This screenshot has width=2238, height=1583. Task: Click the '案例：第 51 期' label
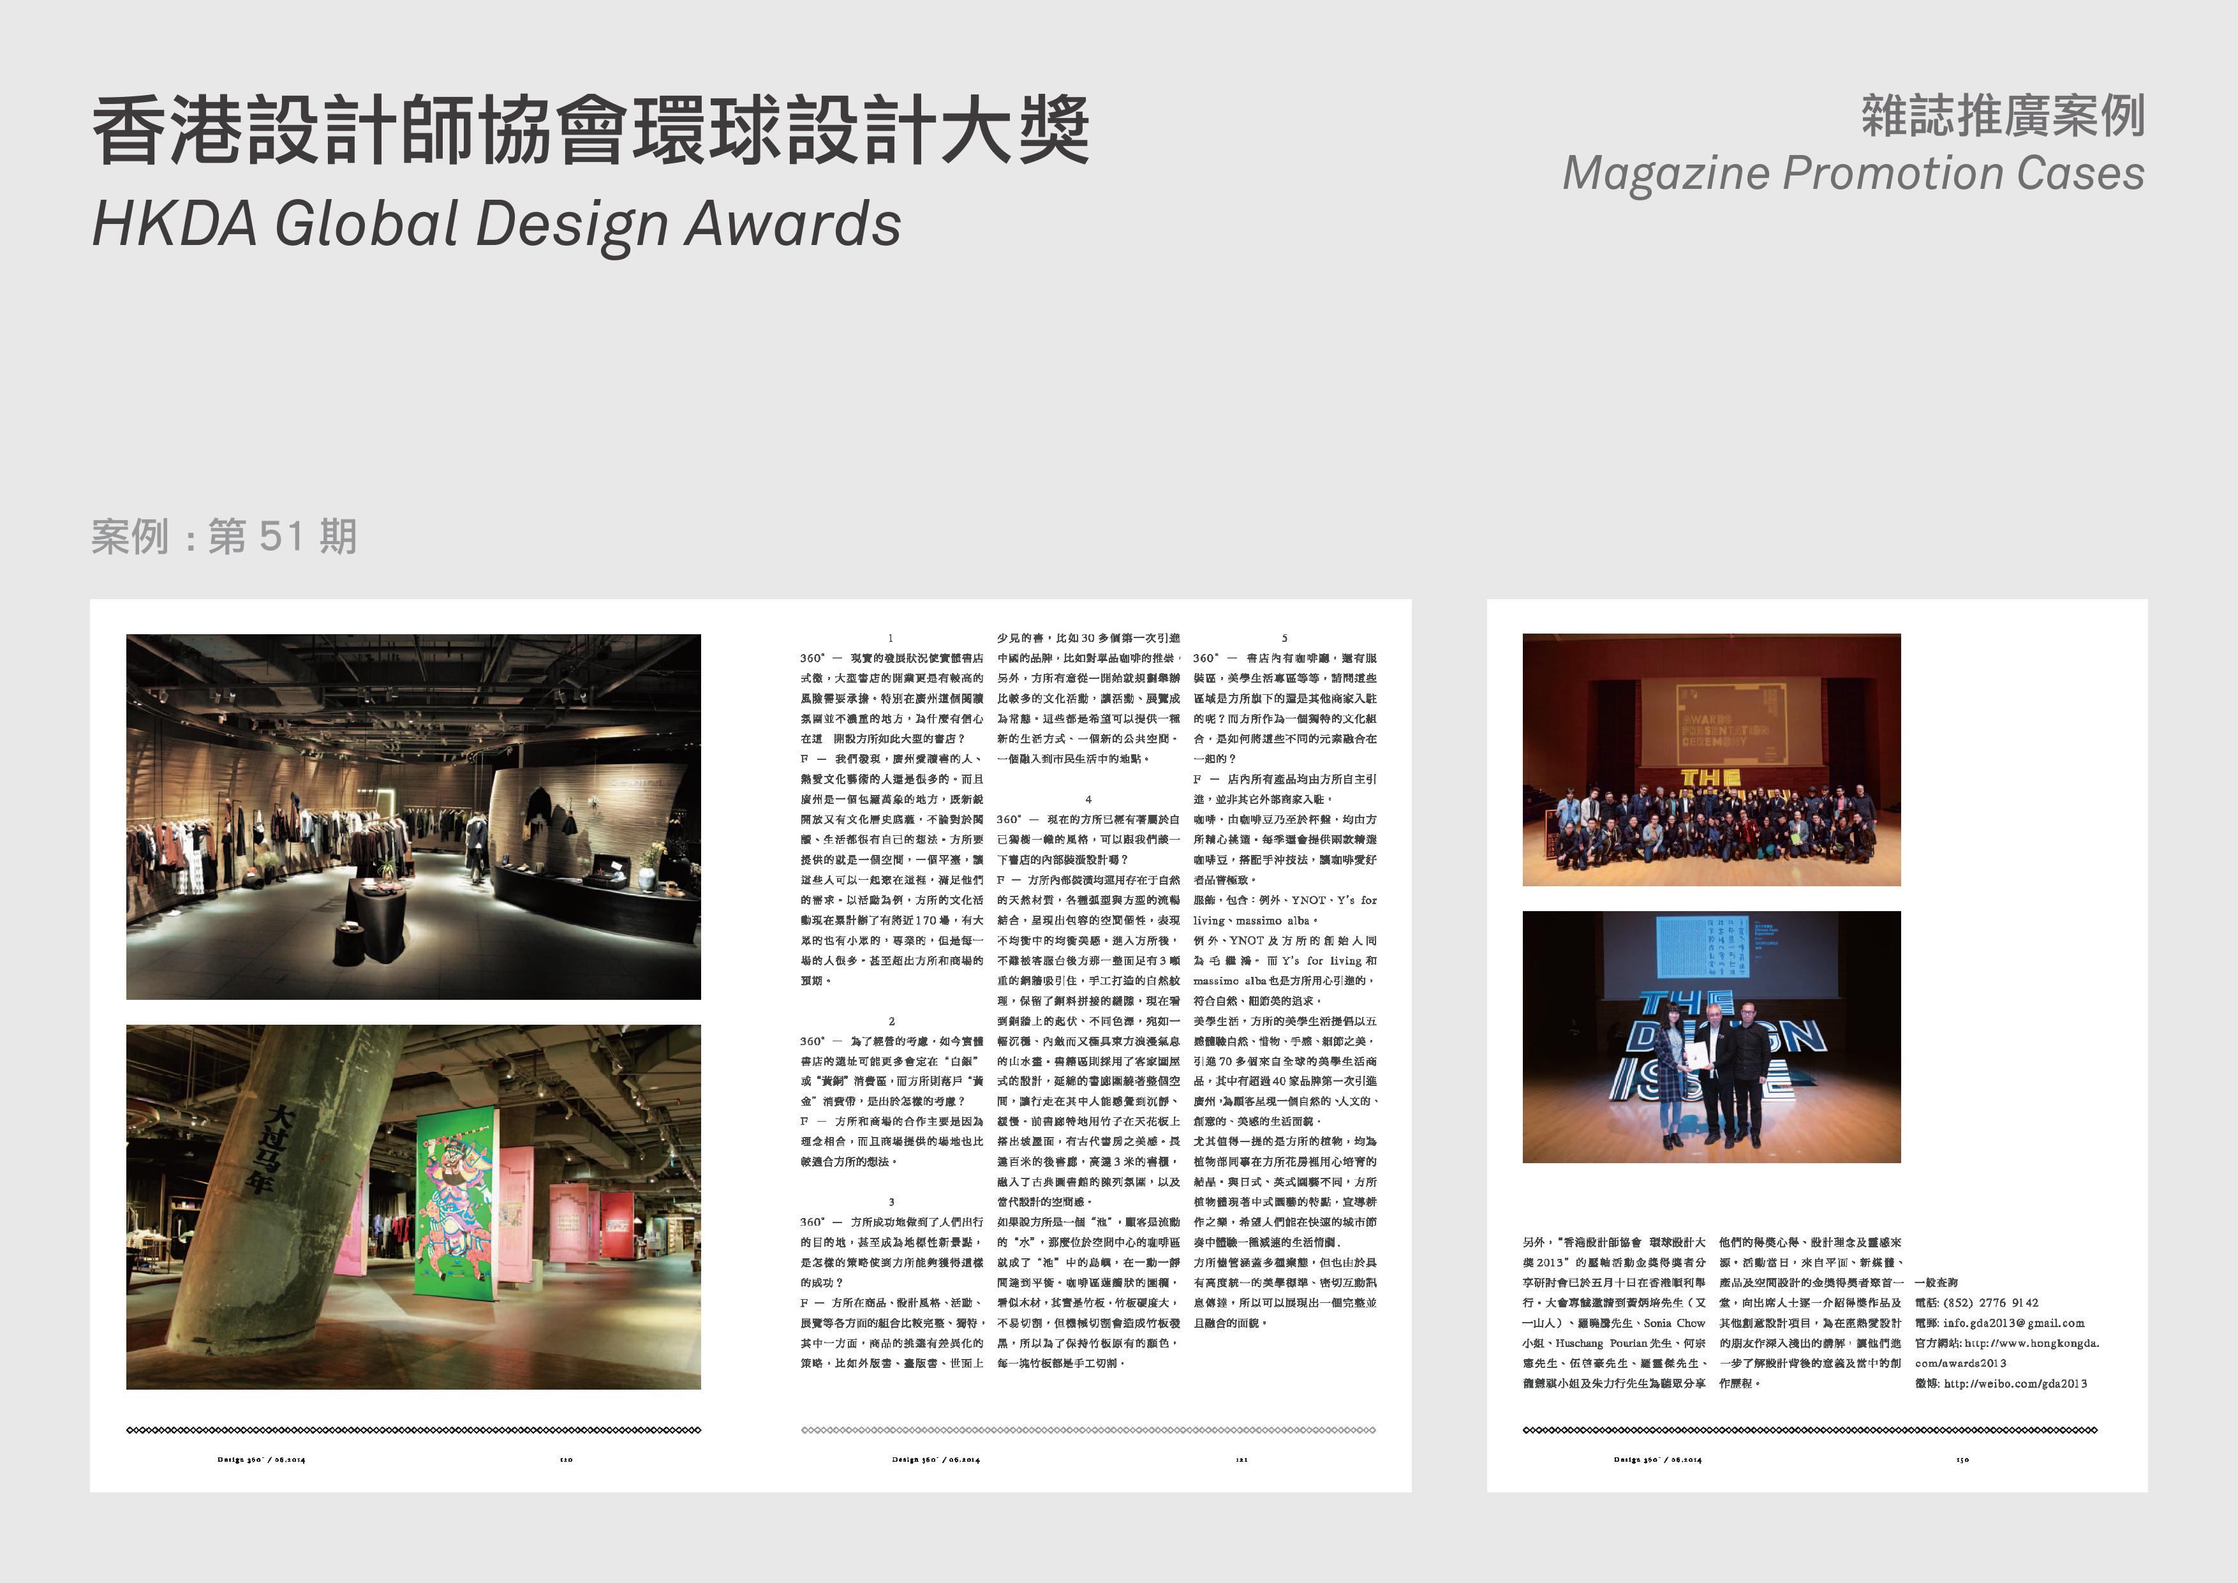tap(224, 536)
